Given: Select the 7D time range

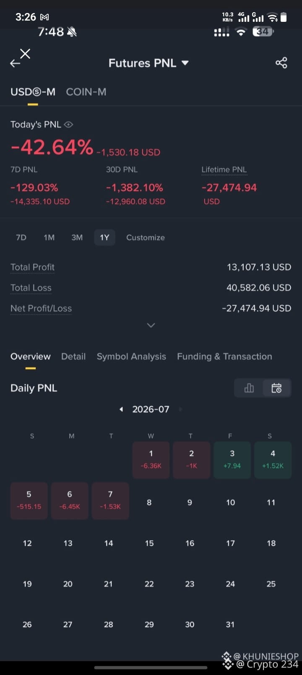Looking at the screenshot, I should point(21,238).
